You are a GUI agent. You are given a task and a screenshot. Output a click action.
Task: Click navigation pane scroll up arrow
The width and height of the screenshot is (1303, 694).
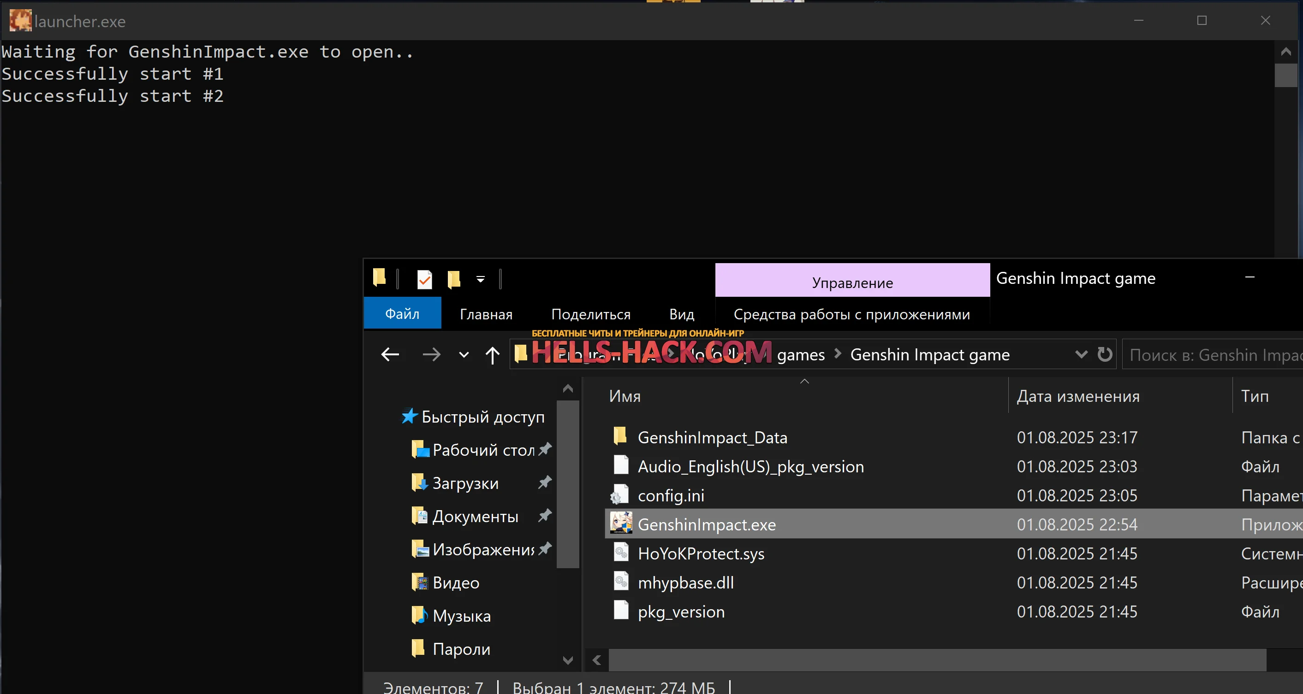(x=567, y=388)
